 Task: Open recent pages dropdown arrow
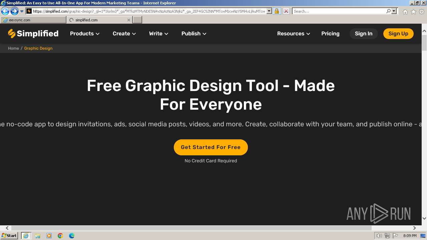(22, 11)
